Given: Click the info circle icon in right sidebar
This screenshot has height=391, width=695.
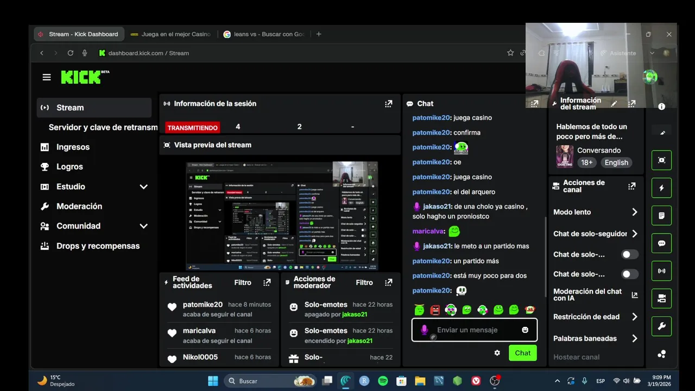Looking at the screenshot, I should pos(661,107).
